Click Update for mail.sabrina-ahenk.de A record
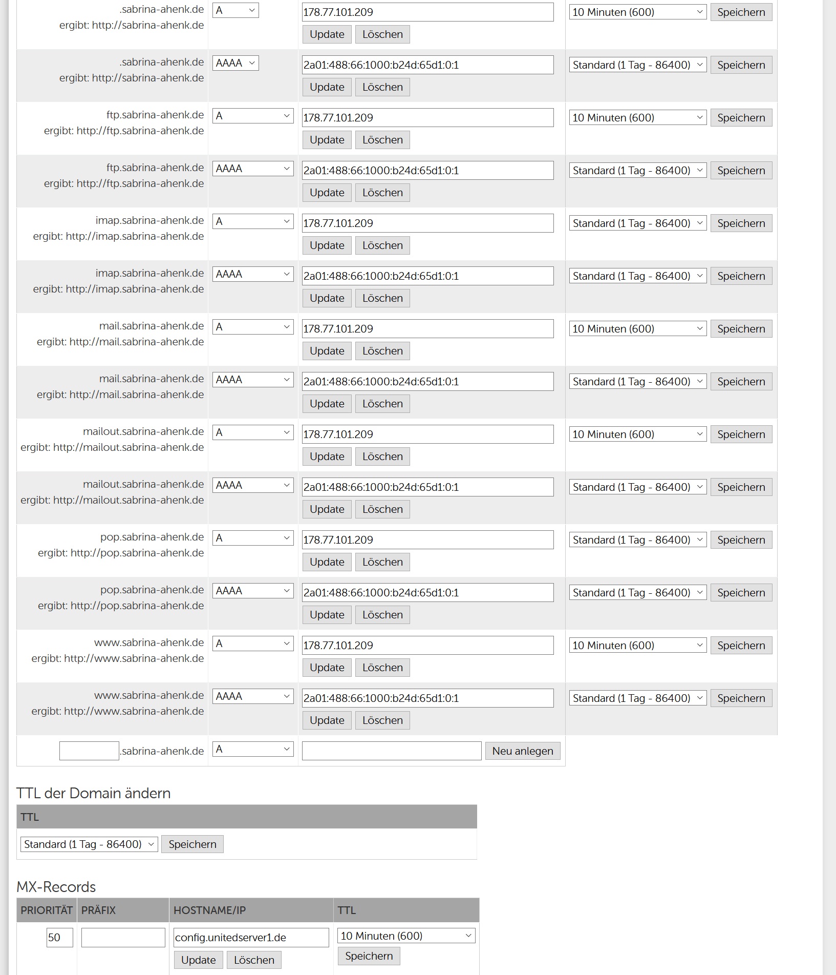836x975 pixels. tap(327, 351)
